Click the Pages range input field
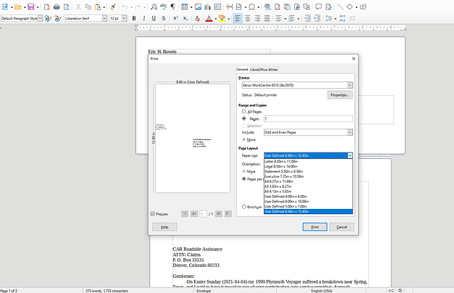 308,118
